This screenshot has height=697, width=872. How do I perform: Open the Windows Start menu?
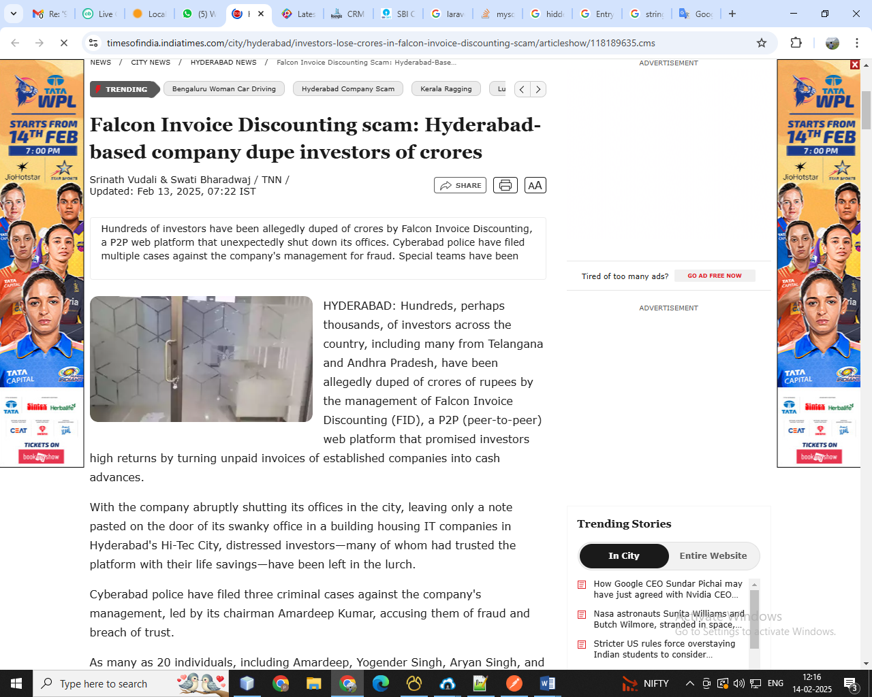coord(16,683)
